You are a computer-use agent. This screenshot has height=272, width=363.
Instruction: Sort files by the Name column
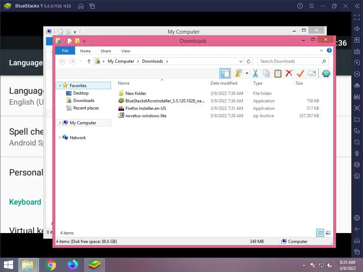point(124,83)
